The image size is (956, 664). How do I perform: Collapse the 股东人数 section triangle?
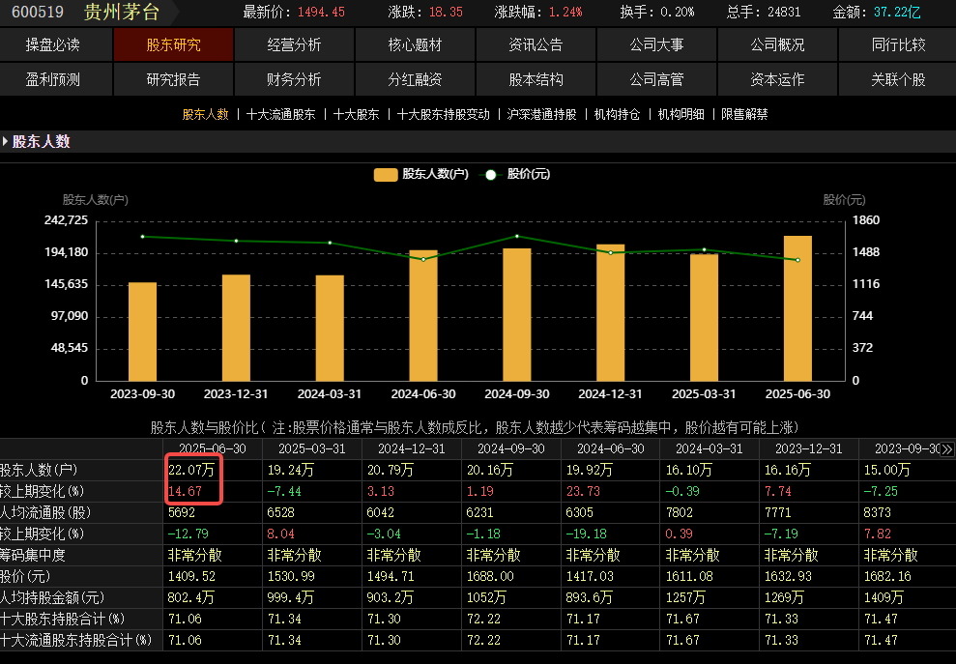pos(6,142)
